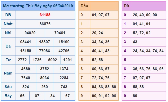
Task: Click the header 'Mở thưởng Thứ Bảy ngày 06/04/2019'
Action: 38,6
